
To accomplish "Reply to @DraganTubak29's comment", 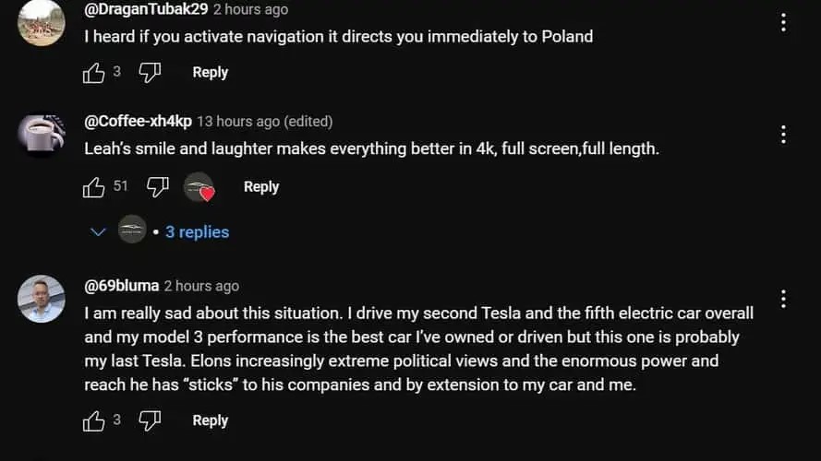I will click(210, 73).
